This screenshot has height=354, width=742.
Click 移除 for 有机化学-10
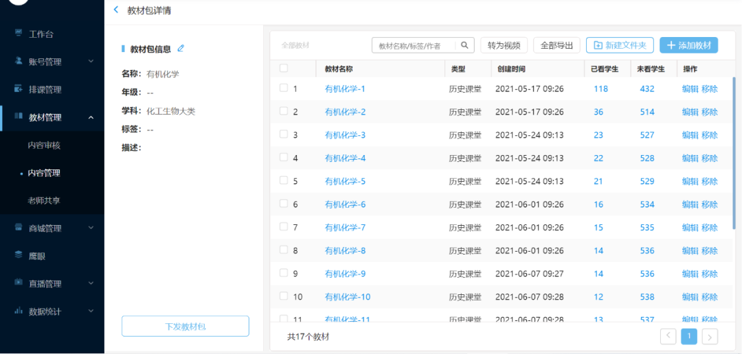[709, 297]
